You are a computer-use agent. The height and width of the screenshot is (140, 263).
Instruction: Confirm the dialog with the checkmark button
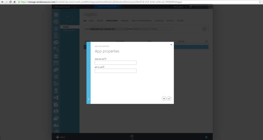click(169, 99)
